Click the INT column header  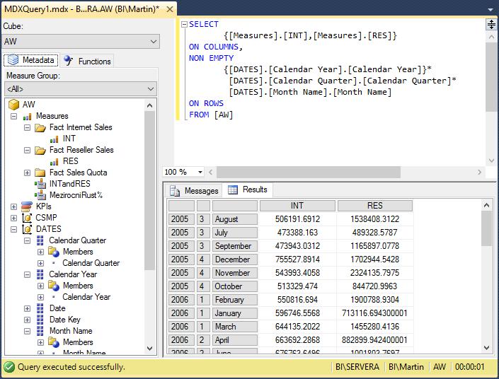pyautogui.click(x=297, y=206)
